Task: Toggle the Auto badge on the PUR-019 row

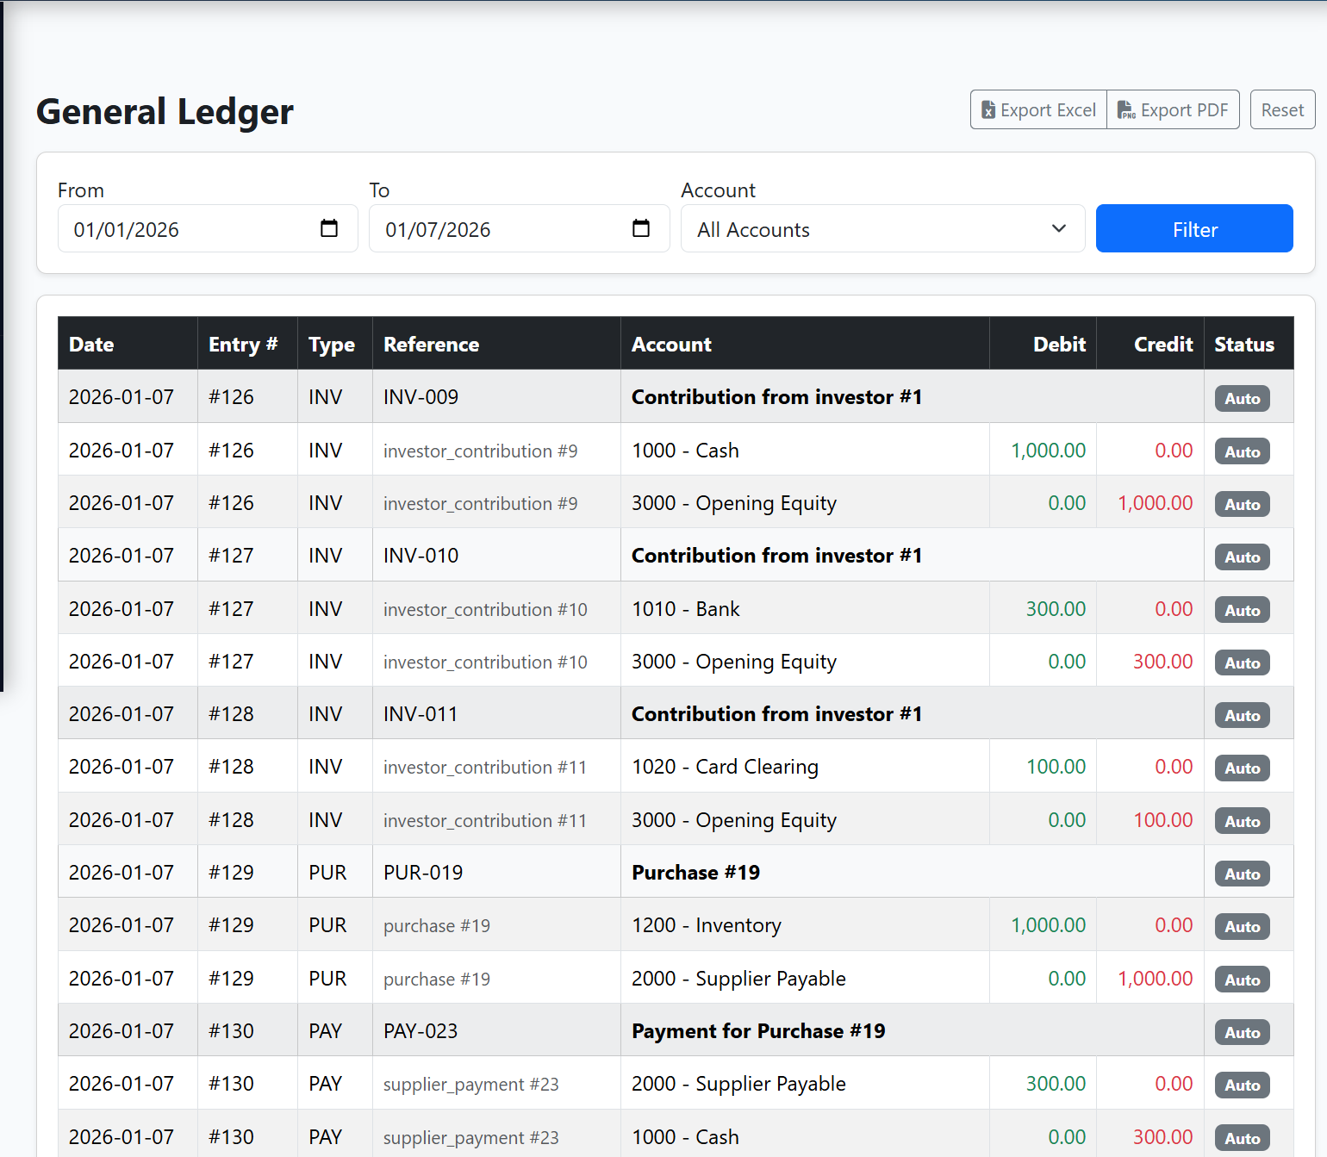Action: [x=1242, y=874]
